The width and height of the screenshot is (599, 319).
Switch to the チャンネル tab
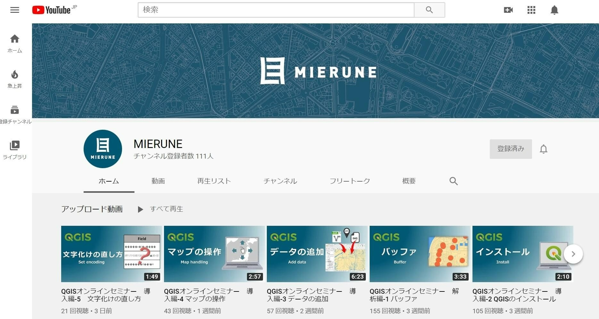(280, 181)
